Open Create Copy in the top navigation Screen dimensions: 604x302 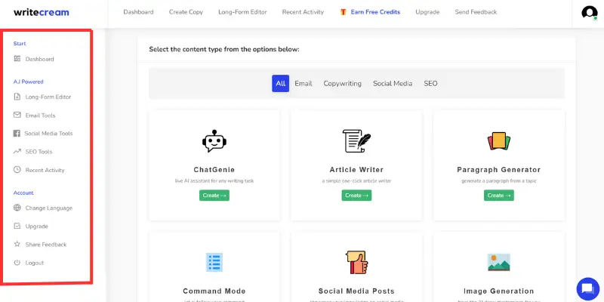coord(186,12)
